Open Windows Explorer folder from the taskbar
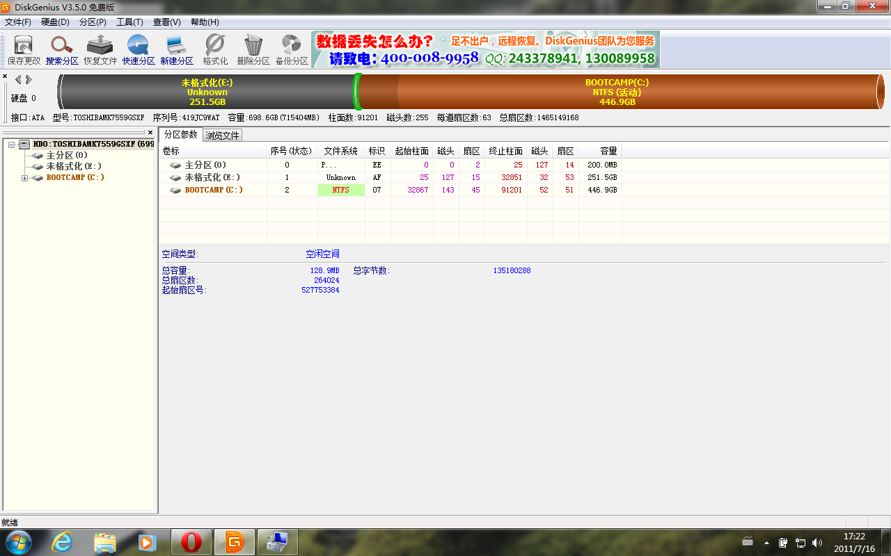This screenshot has width=891, height=556. pyautogui.click(x=104, y=541)
